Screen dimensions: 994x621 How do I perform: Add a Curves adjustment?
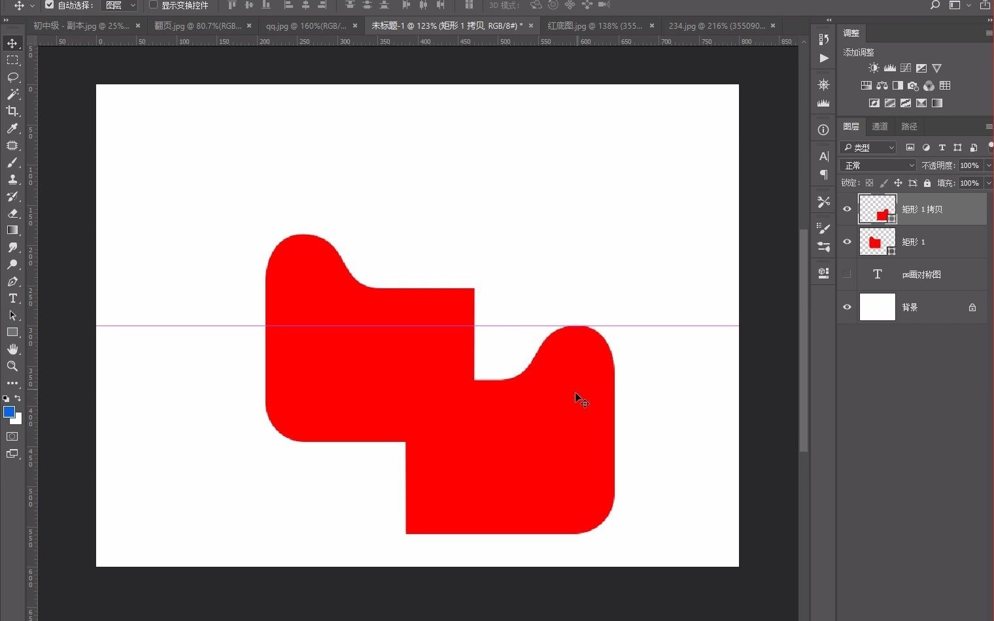[906, 68]
